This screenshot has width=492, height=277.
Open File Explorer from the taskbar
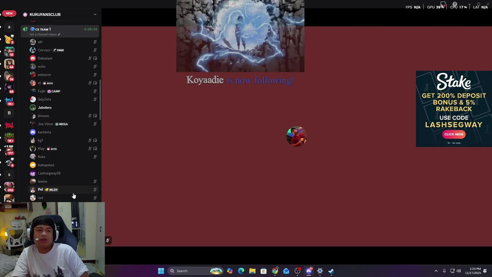(x=252, y=271)
